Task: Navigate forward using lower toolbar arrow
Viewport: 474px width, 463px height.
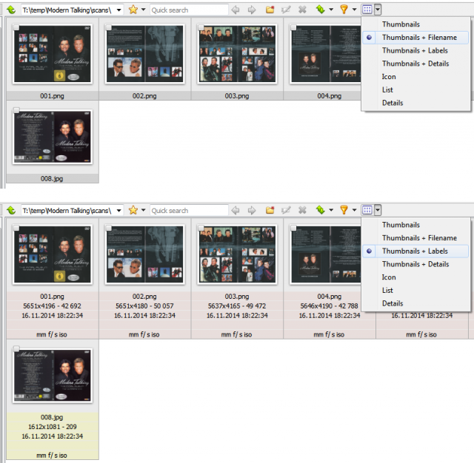Action: (x=252, y=210)
